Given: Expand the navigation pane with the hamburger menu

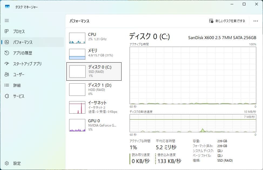Looking at the screenshot, I should [x=7, y=21].
